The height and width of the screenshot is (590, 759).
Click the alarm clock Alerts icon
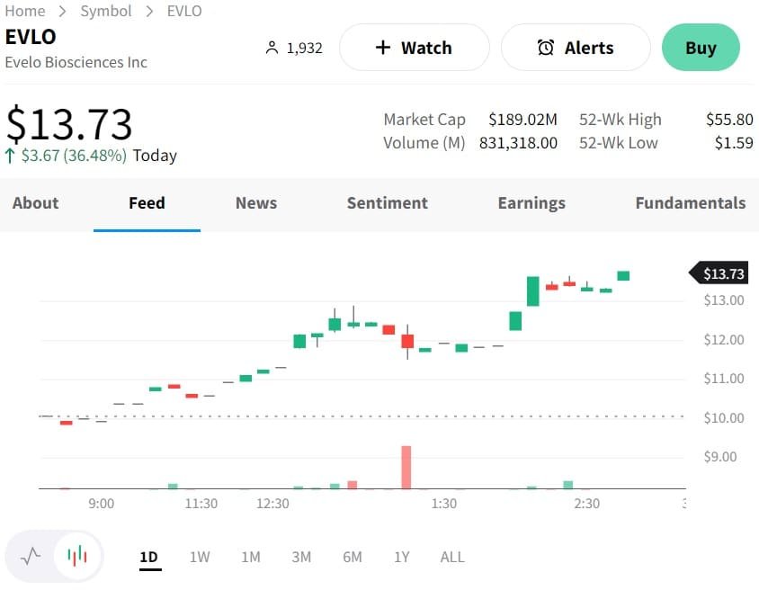pos(546,48)
